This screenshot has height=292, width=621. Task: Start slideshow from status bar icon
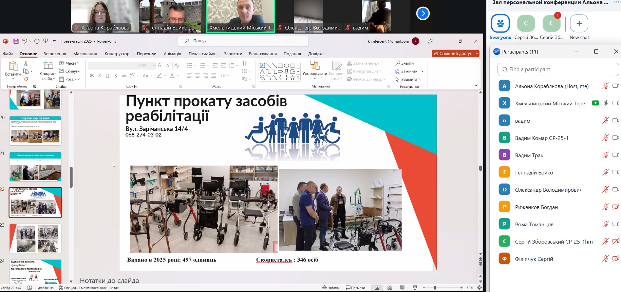click(x=415, y=288)
